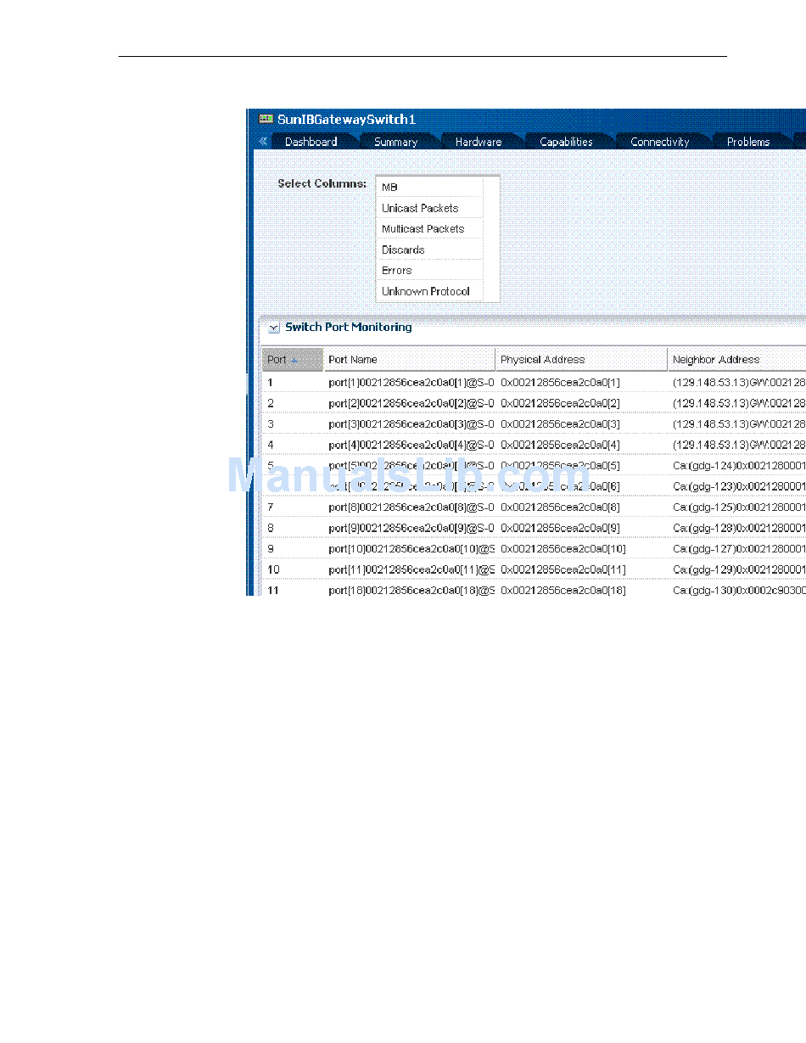806x1043 pixels.
Task: Click port name port[9]00212856cea2c0a0[9]
Action: click(411, 528)
